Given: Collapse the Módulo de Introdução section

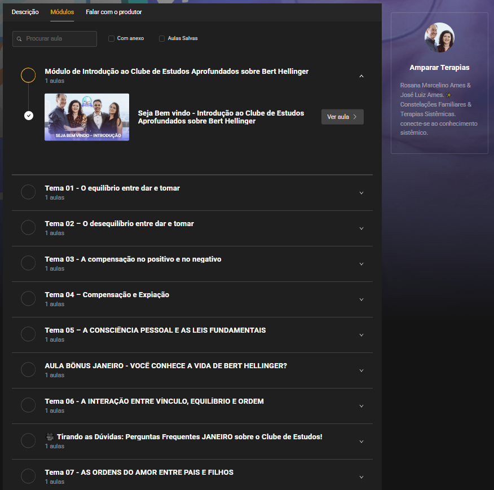Looking at the screenshot, I should coord(361,76).
